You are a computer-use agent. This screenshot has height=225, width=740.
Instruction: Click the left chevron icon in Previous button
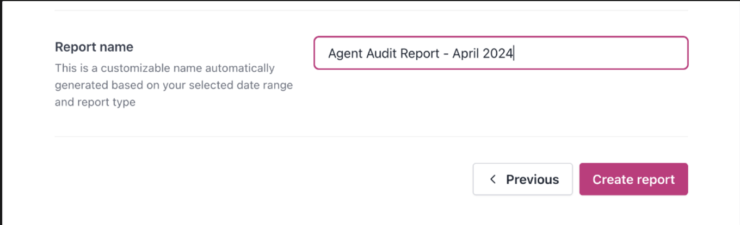tap(493, 179)
